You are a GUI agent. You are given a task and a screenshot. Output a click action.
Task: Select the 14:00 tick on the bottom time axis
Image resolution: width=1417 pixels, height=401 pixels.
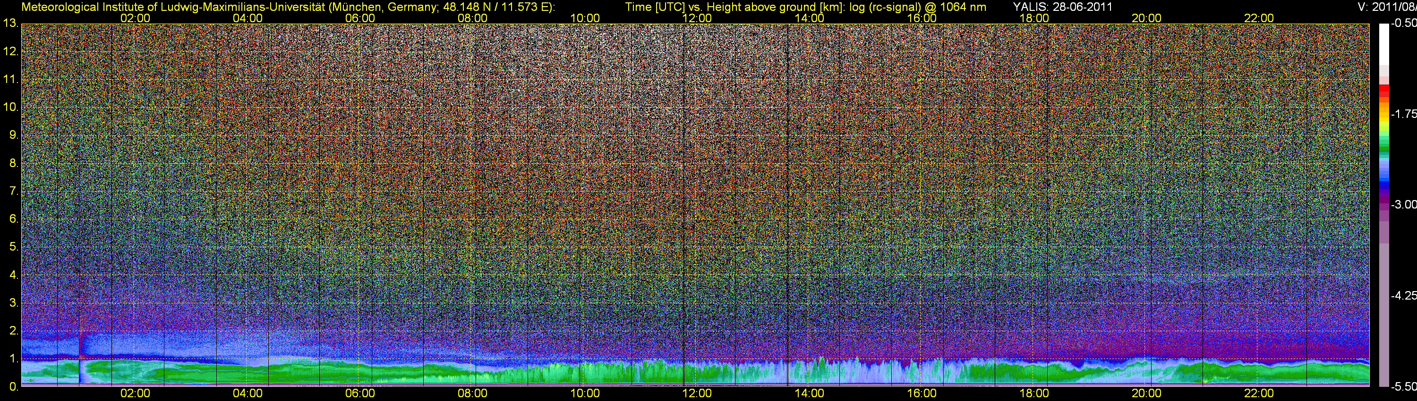pos(809,393)
